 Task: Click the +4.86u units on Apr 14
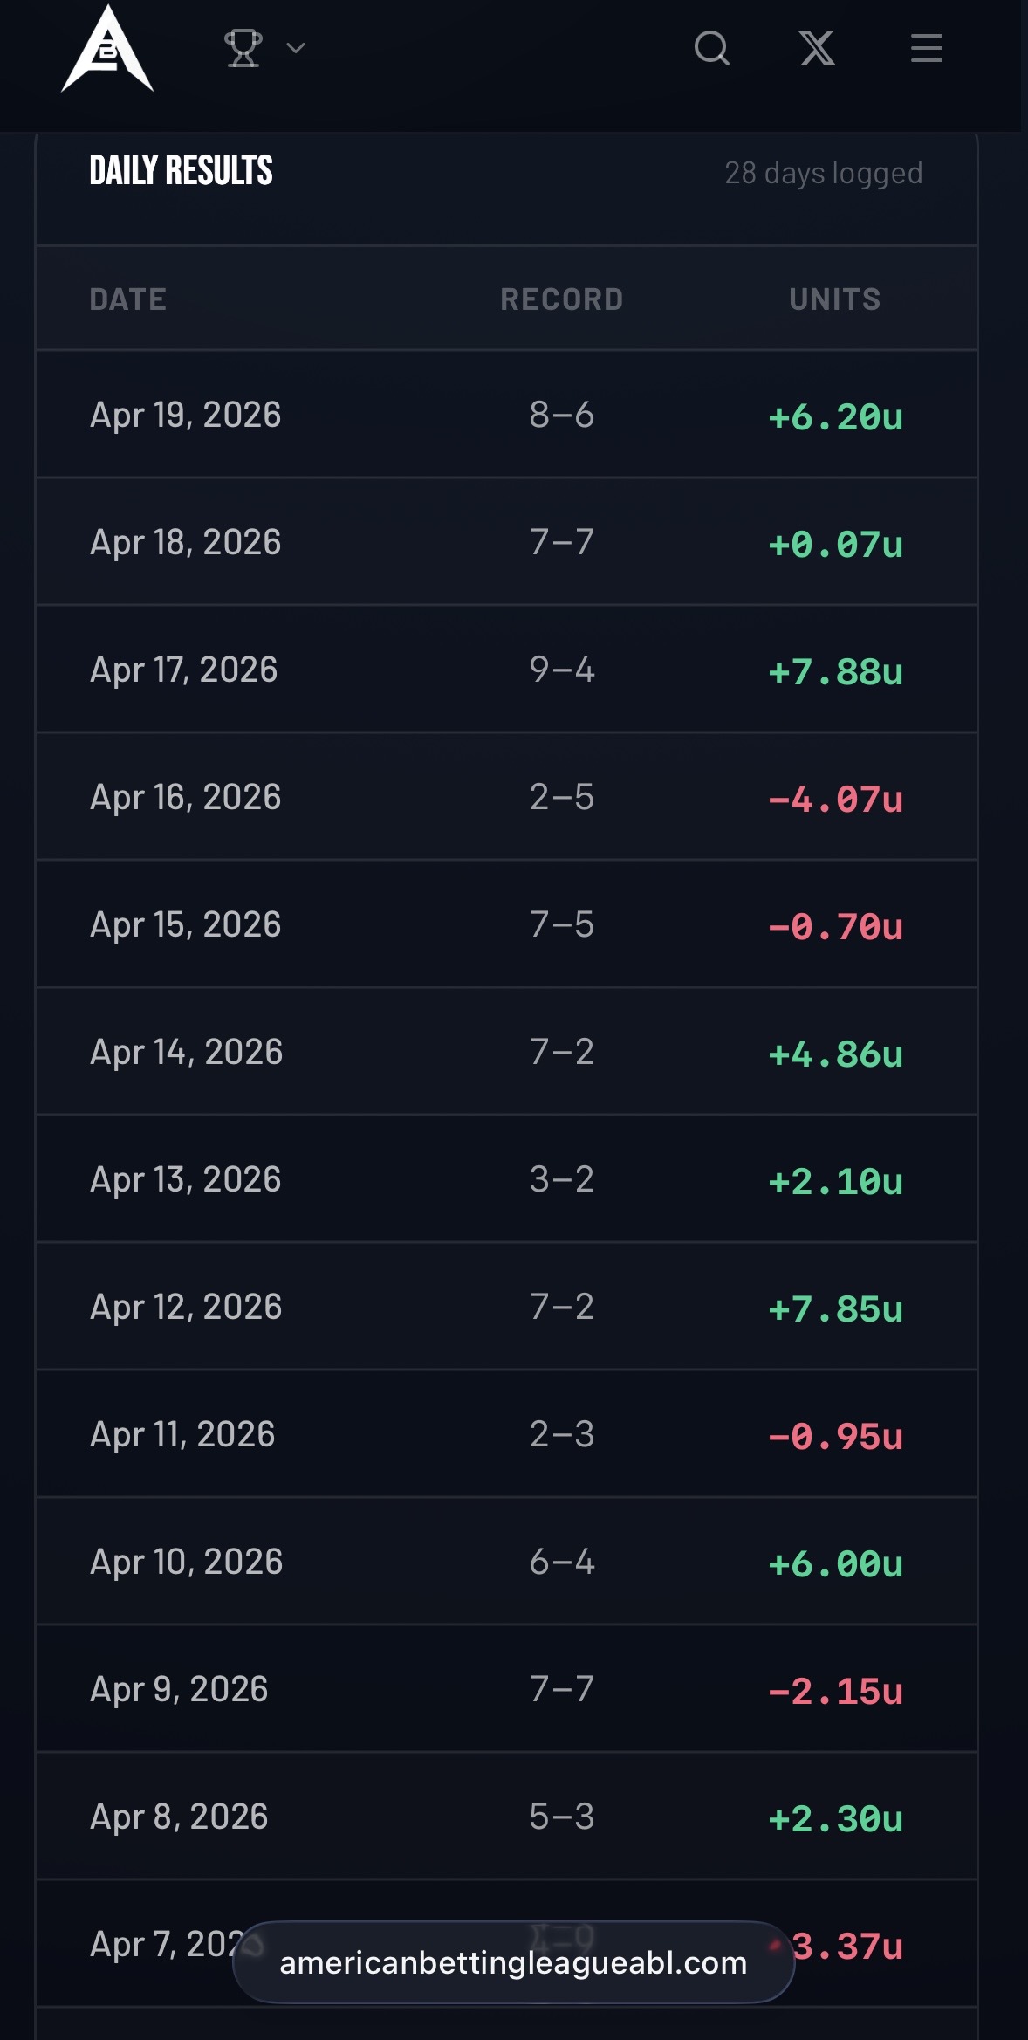[x=835, y=1054]
